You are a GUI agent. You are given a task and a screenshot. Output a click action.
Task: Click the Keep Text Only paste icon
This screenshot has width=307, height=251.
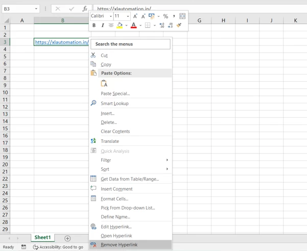pyautogui.click(x=104, y=84)
